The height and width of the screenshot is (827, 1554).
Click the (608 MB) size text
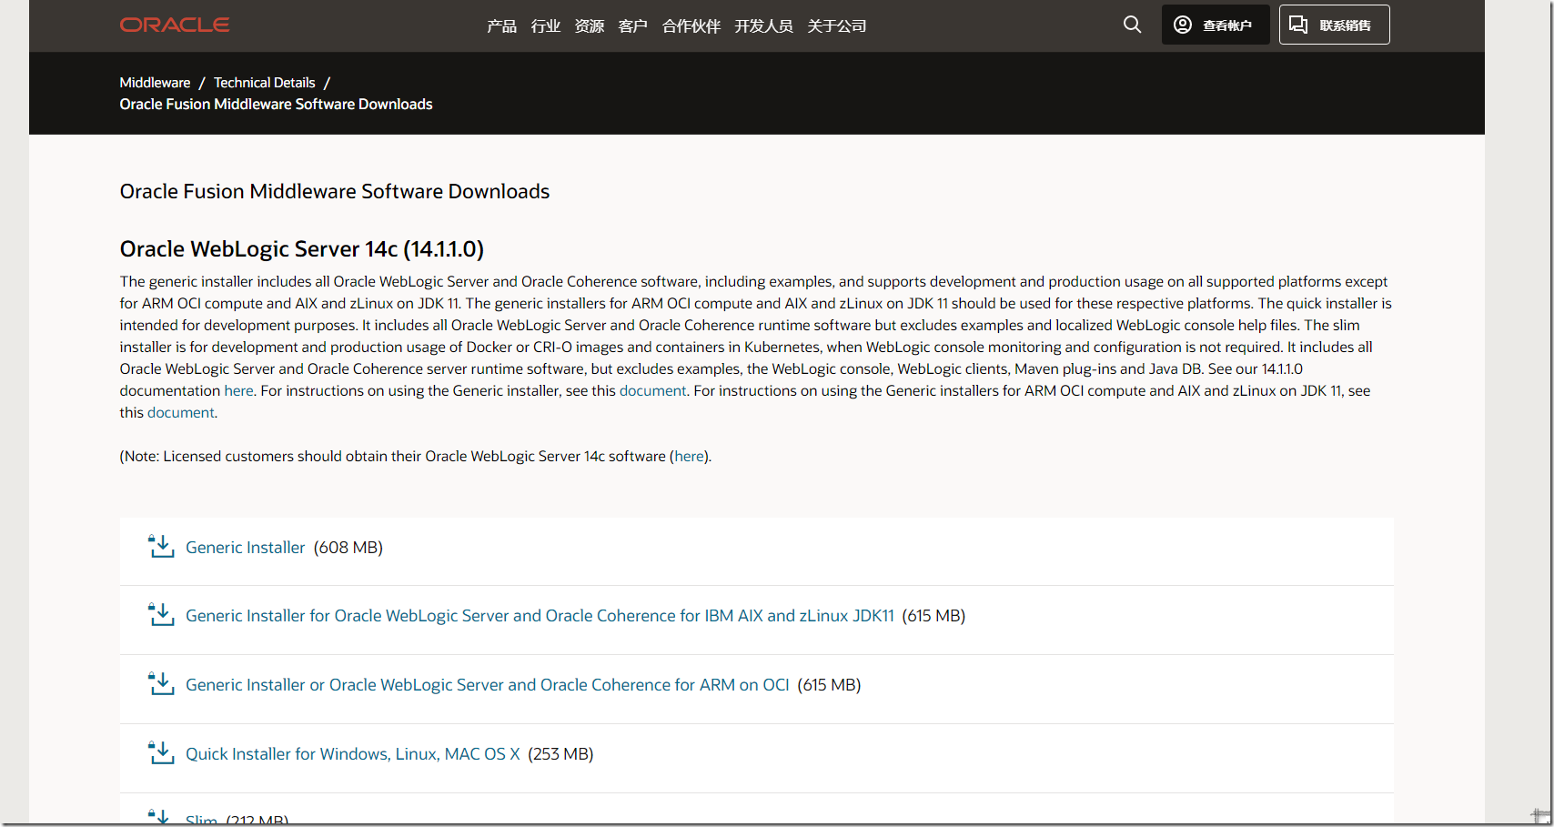click(x=348, y=548)
